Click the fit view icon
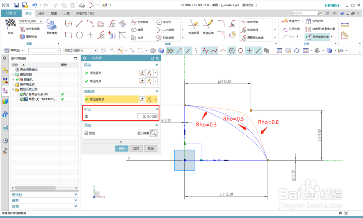 (306, 51)
